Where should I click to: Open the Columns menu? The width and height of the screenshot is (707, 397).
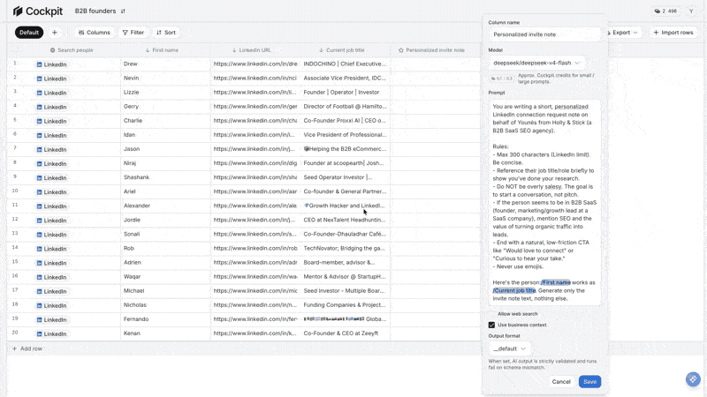point(95,33)
